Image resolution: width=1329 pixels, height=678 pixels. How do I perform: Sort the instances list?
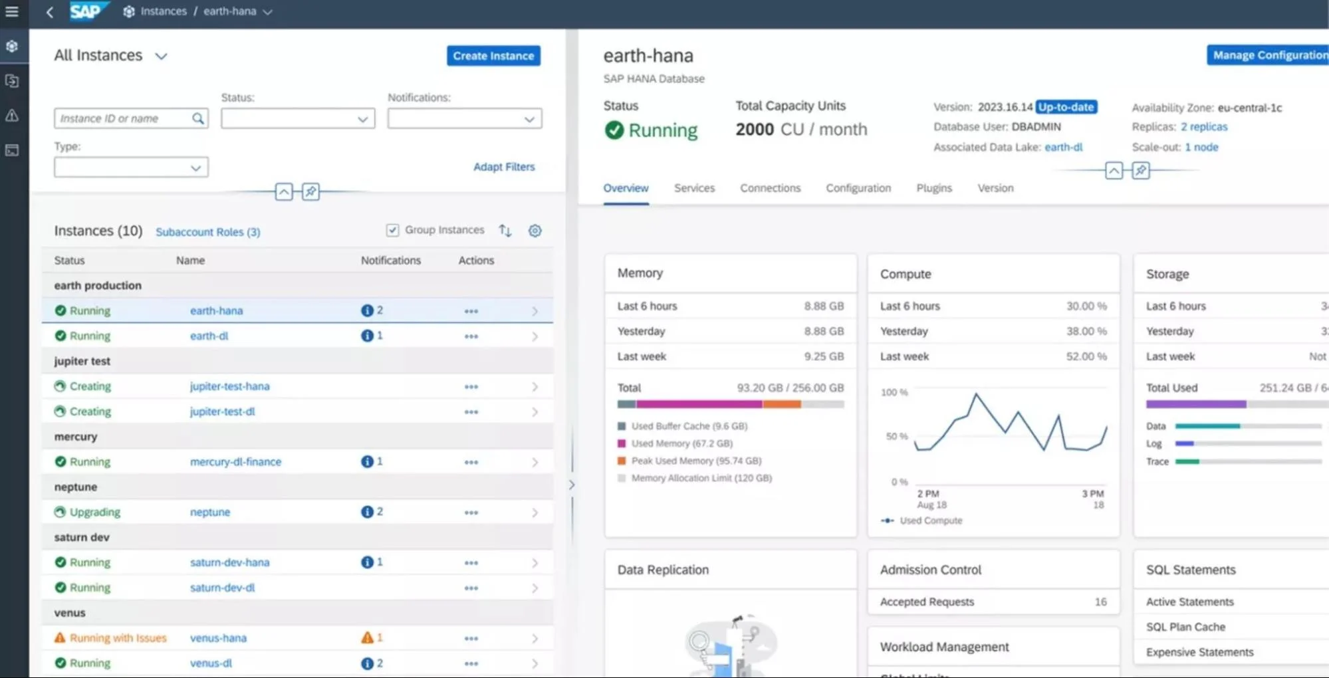(x=505, y=231)
